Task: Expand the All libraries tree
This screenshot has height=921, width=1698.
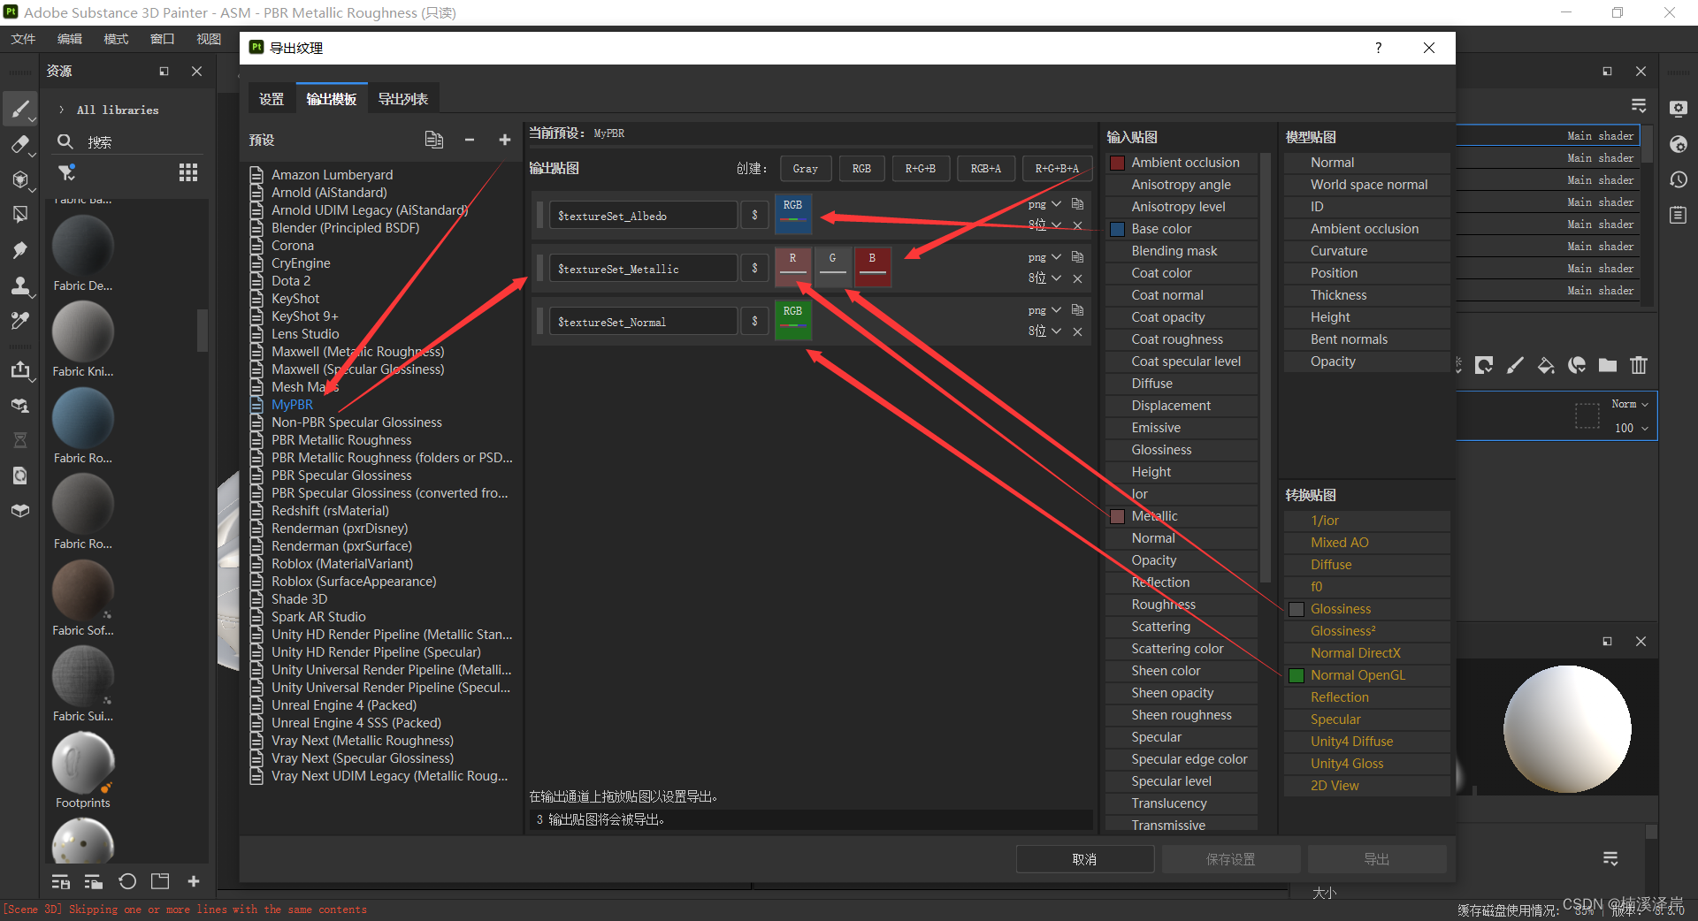Action: click(x=61, y=110)
